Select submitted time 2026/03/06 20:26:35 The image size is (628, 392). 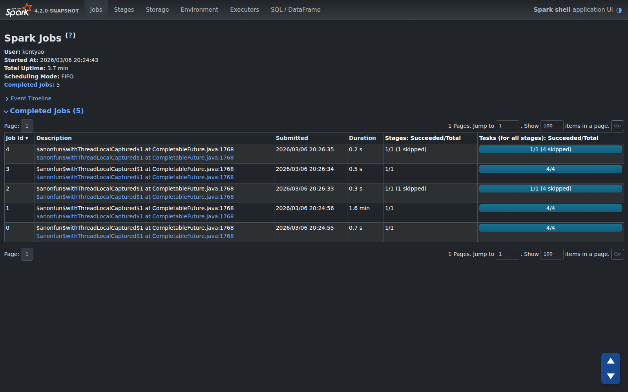(305, 149)
